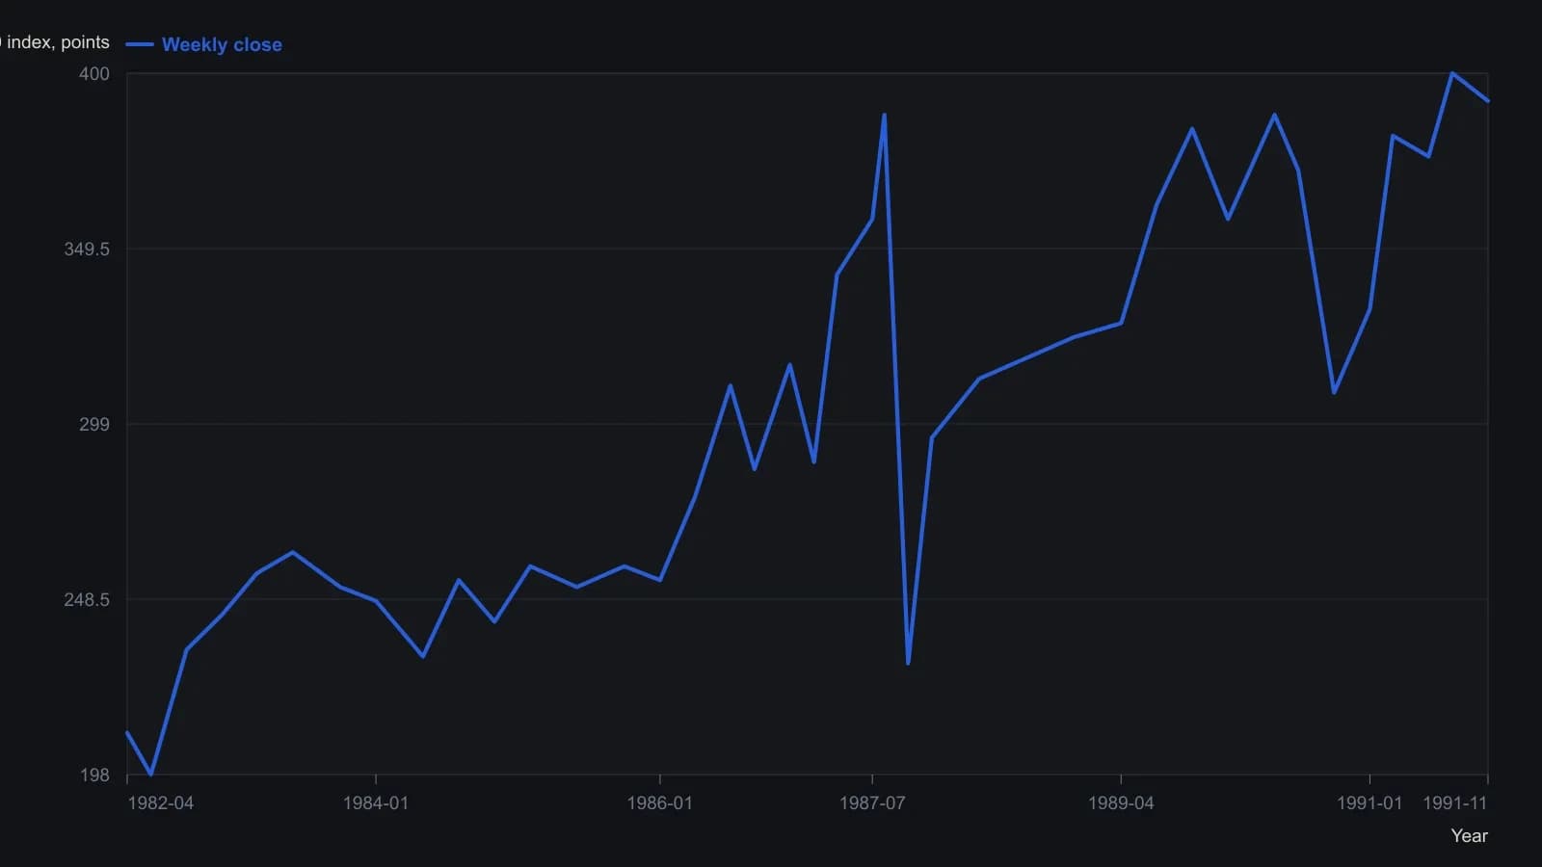Select the 248.5 y-axis label

coord(87,600)
